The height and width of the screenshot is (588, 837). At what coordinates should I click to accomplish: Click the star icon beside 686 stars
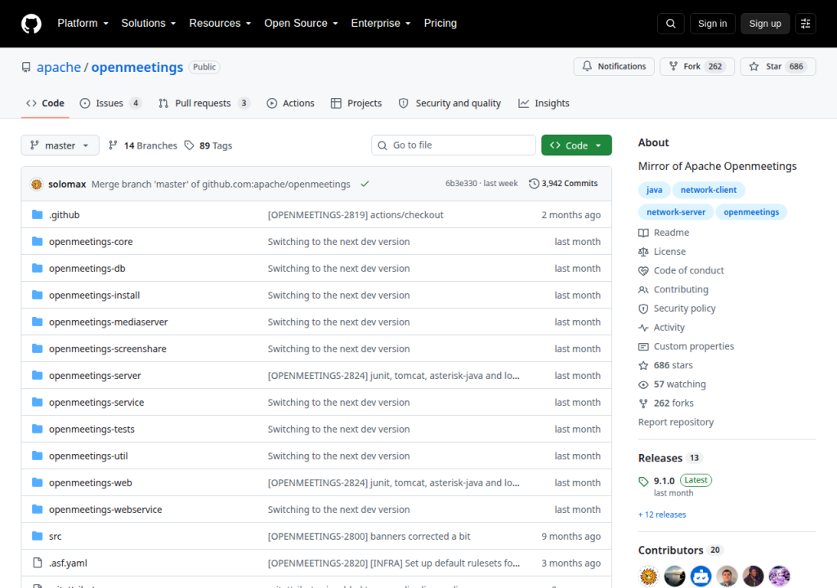pos(643,366)
